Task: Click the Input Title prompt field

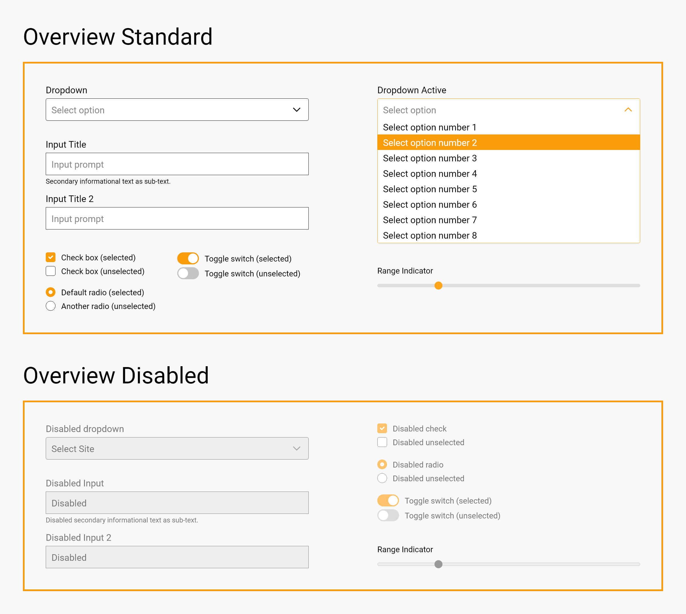Action: coord(177,164)
